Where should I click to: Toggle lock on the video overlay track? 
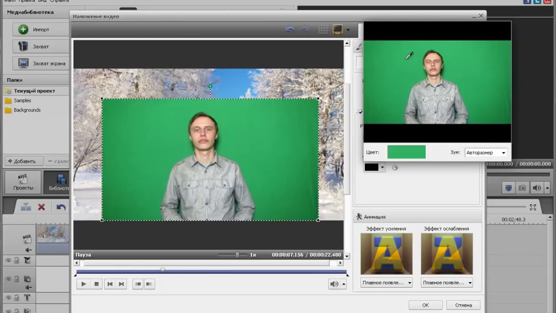click(16, 279)
